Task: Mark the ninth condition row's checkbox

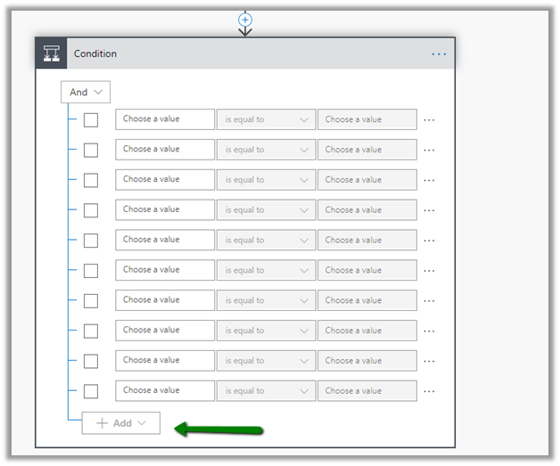Action: coord(91,361)
